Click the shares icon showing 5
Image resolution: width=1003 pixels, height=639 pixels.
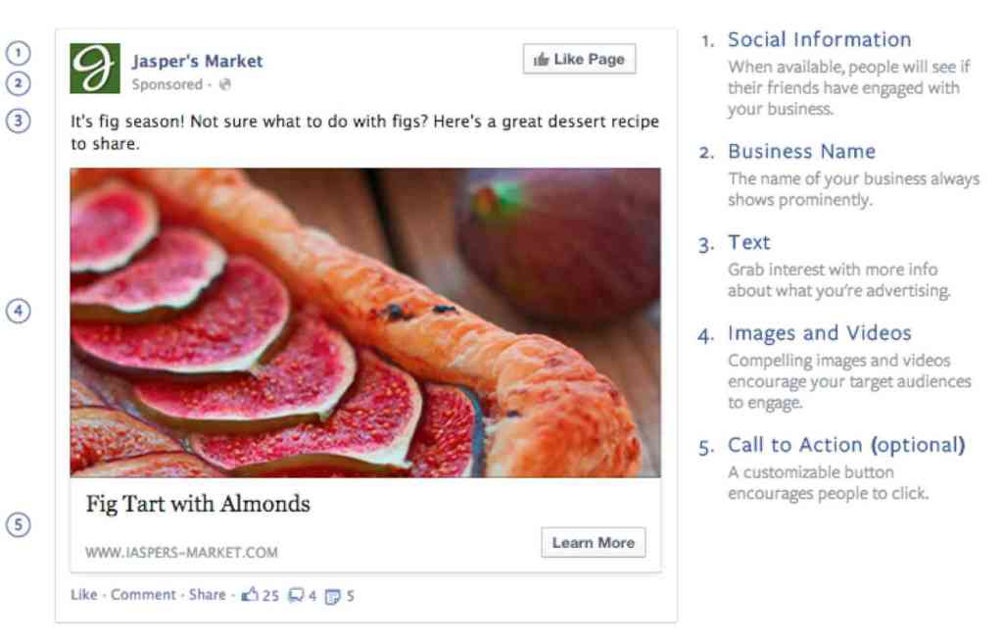coord(333,595)
